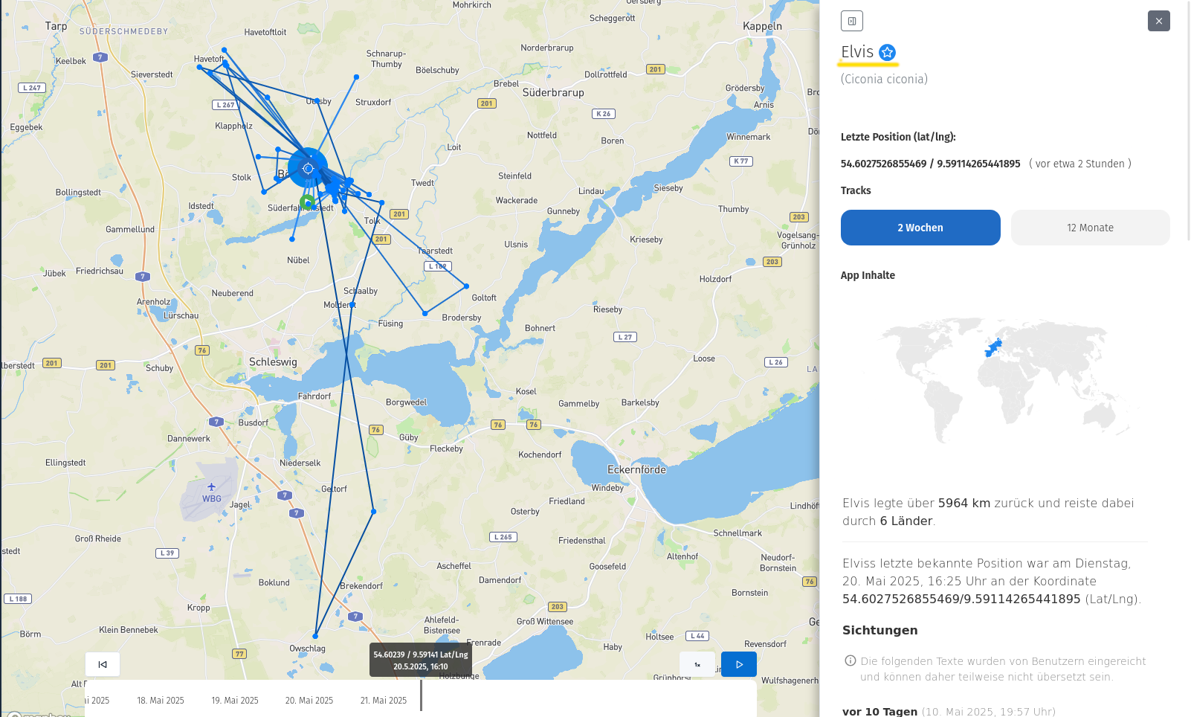
Task: Change the 1x playback speed
Action: [x=697, y=664]
